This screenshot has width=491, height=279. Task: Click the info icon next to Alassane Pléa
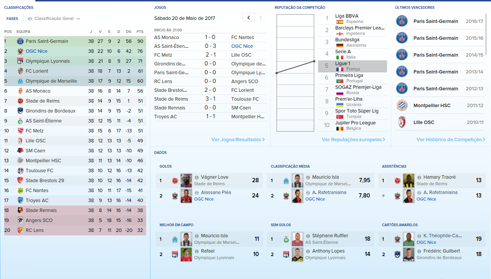point(197,193)
